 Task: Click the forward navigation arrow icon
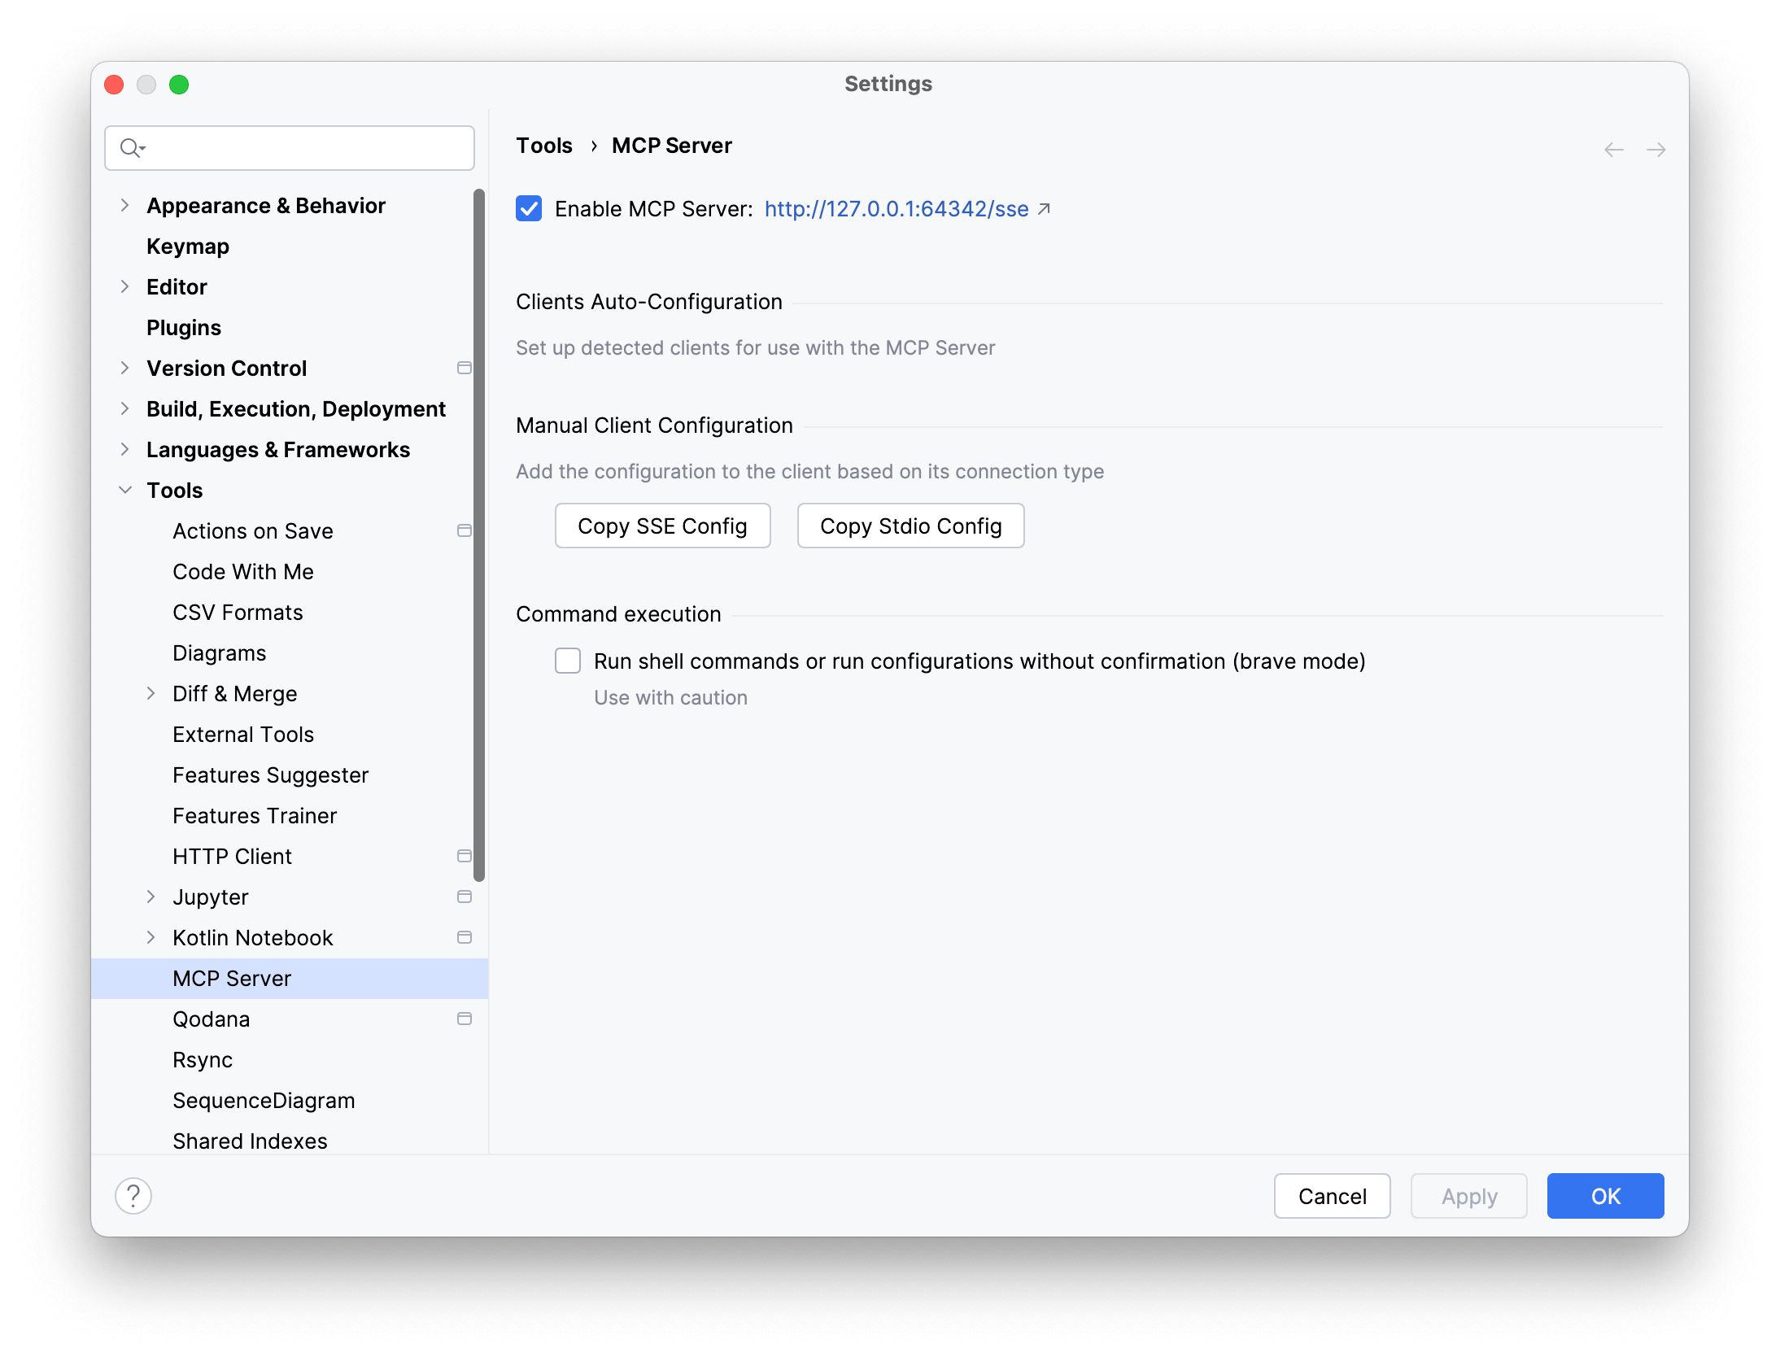(x=1656, y=150)
